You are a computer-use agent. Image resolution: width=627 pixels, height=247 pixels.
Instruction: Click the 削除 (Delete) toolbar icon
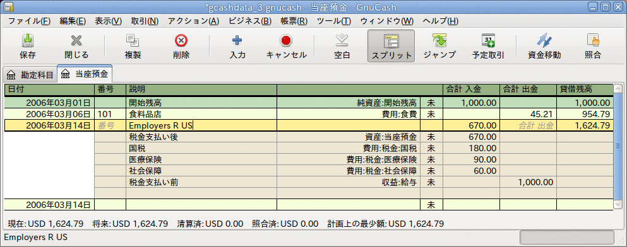pyautogui.click(x=182, y=40)
